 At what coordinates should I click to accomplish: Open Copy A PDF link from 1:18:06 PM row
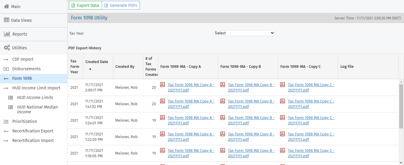point(191,153)
